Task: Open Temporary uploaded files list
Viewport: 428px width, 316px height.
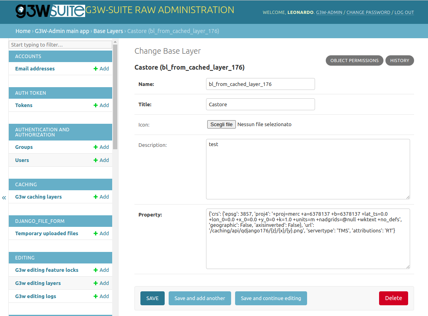Action: 47,233
